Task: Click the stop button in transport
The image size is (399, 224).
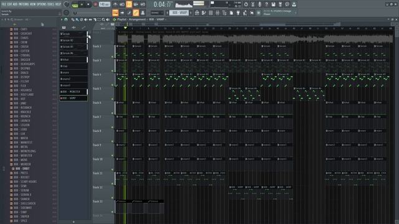Action: point(89,4)
